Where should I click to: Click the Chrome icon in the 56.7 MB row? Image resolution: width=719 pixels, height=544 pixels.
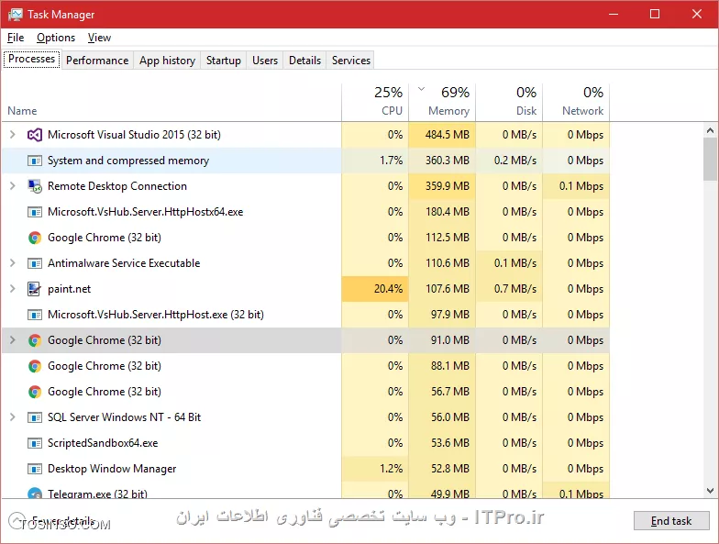point(35,392)
